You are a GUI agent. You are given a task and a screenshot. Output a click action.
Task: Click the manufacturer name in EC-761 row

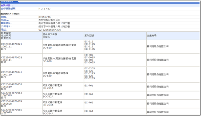coord(158,87)
